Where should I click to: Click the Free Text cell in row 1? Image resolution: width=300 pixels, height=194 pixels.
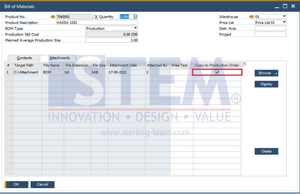point(181,72)
